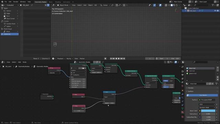Open the pivot point selector icon
Screen dimensions: 220x124
(112, 5)
